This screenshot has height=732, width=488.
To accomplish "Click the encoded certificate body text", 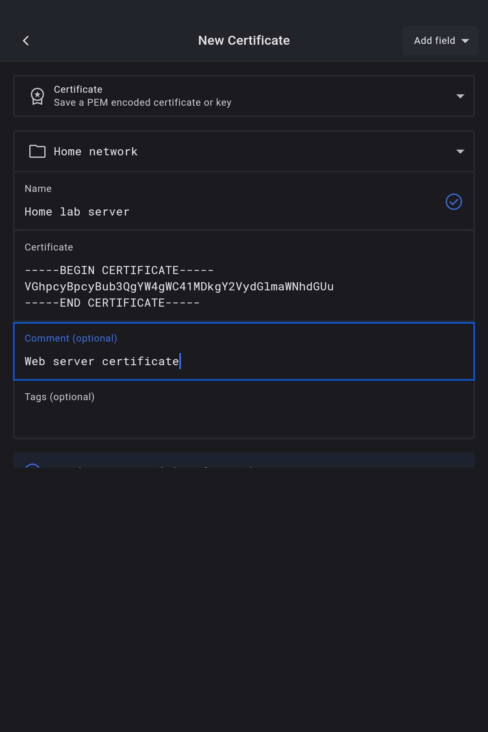I will click(x=179, y=287).
